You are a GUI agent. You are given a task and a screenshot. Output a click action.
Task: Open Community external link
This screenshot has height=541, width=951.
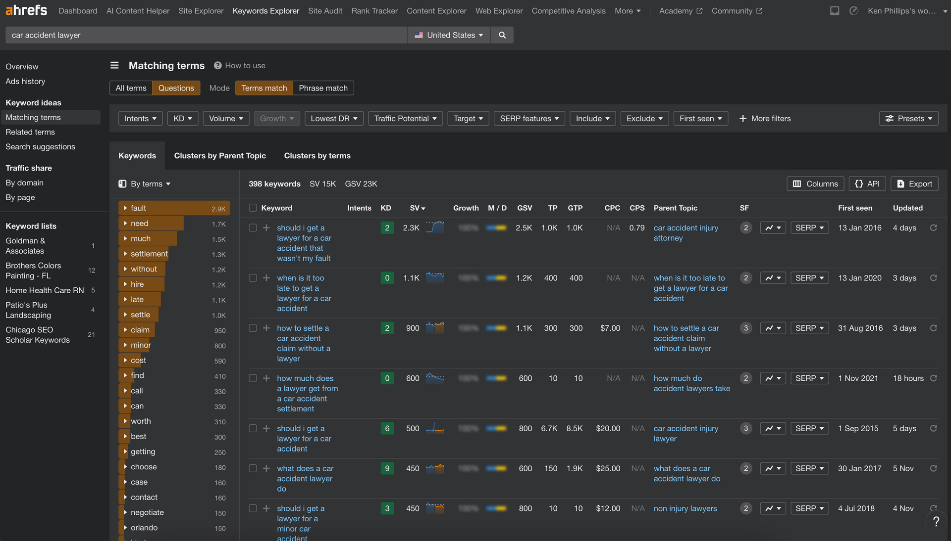737,11
